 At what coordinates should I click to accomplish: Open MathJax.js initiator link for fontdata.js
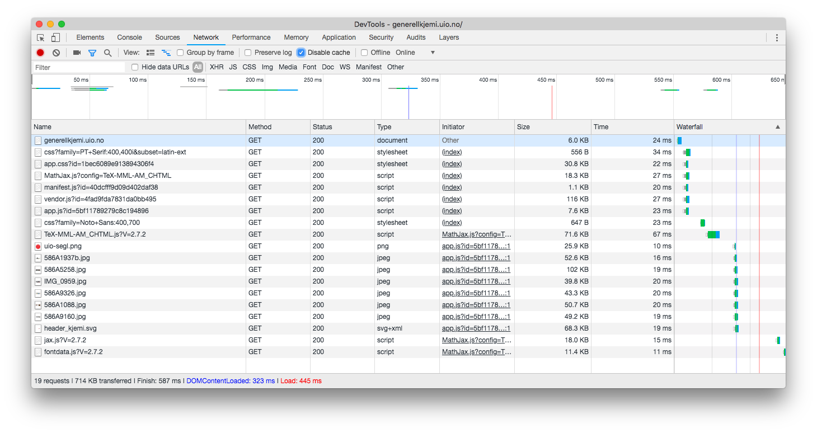tap(477, 352)
